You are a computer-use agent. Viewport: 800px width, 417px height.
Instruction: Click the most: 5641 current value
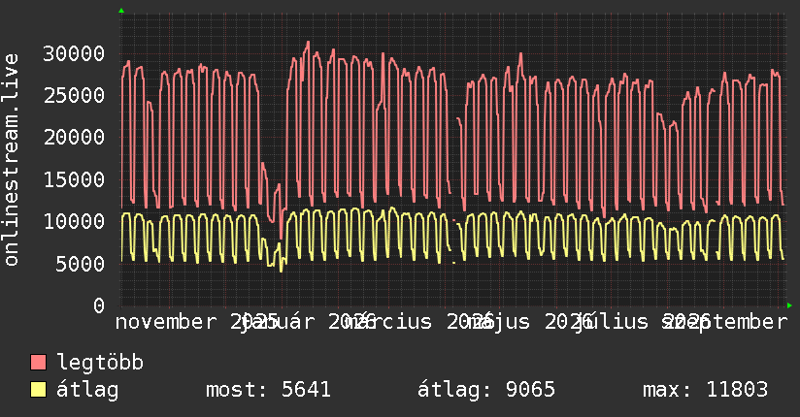point(268,390)
